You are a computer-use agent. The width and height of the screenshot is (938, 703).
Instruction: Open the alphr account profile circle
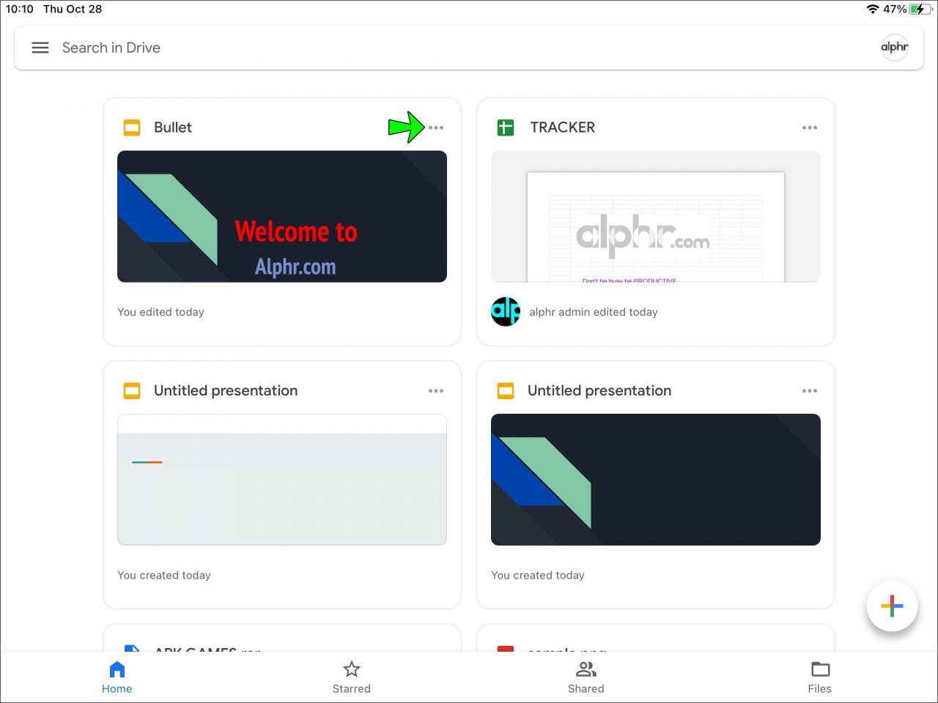point(894,47)
